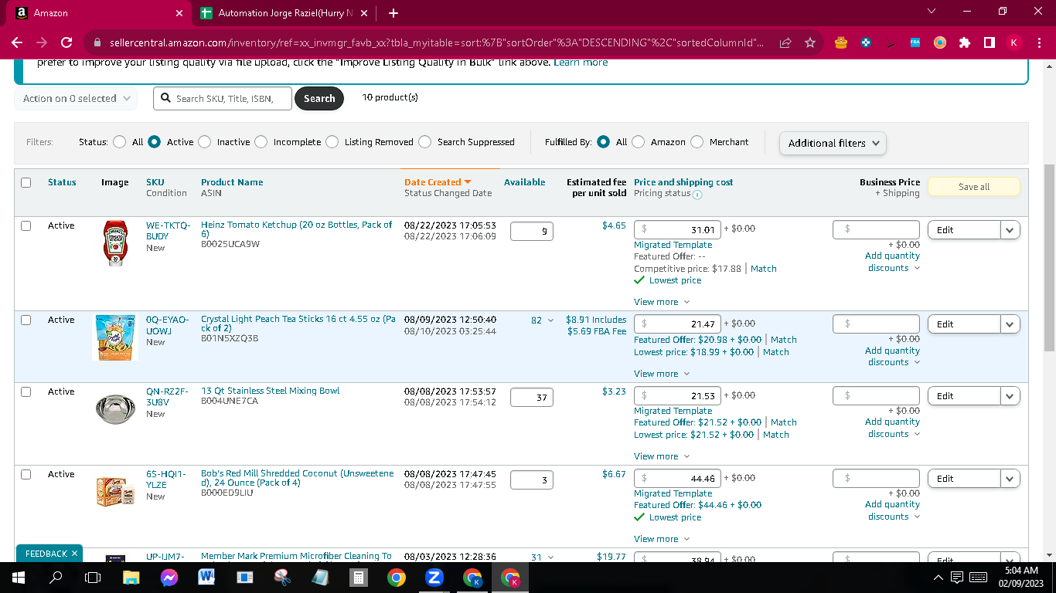Screen dimensions: 1056x593
Task: Open the Heinz Tomato Ketchup product link
Action: click(x=296, y=229)
